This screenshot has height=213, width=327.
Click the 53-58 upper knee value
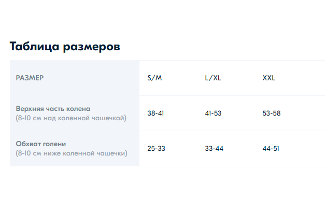tap(272, 113)
